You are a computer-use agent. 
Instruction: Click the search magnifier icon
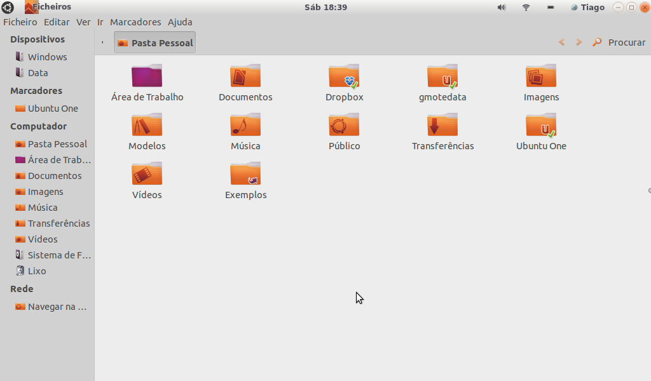pyautogui.click(x=597, y=43)
